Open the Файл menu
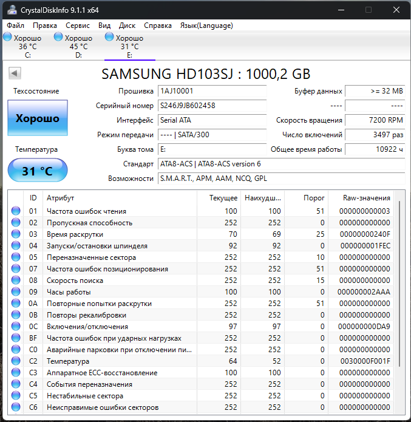Image resolution: width=411 pixels, height=422 pixels. pyautogui.click(x=15, y=26)
